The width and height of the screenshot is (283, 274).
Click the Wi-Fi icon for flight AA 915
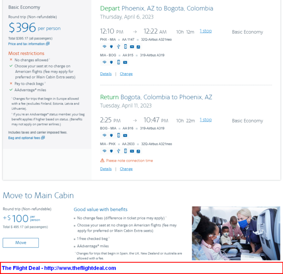(104, 62)
